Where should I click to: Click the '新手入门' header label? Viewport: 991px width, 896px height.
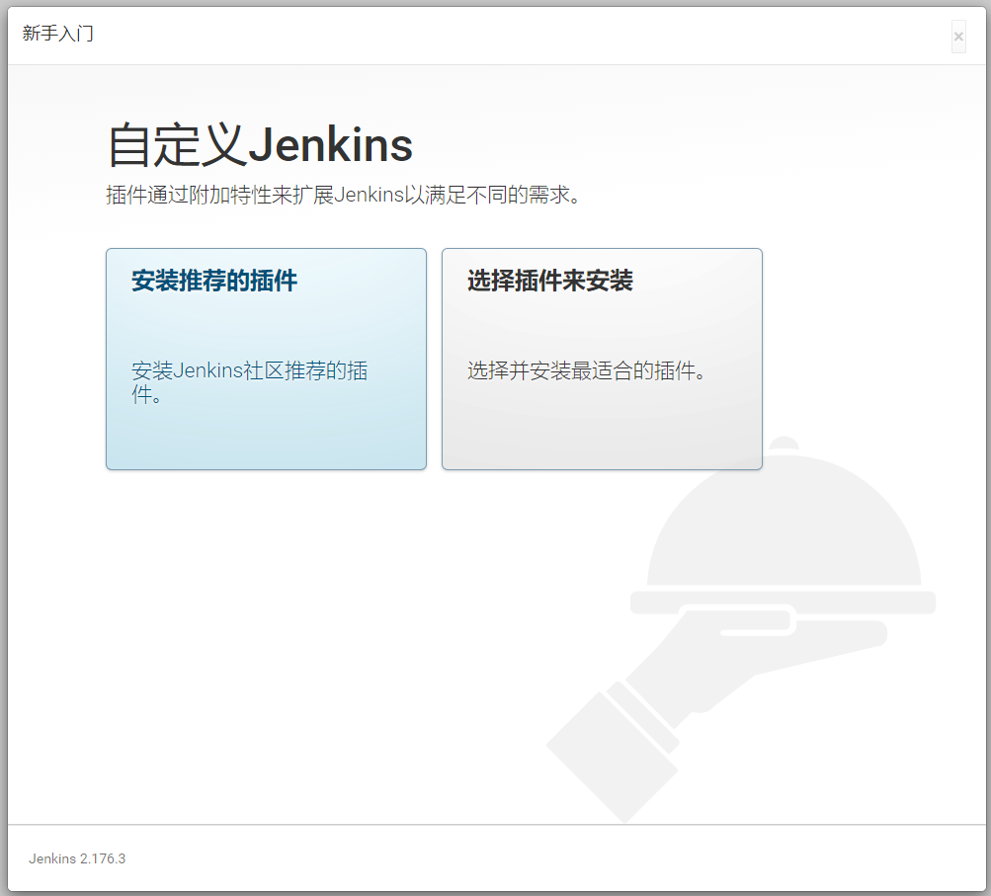56,33
